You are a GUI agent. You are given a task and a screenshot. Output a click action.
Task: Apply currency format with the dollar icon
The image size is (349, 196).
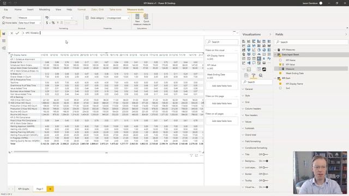click(x=47, y=23)
